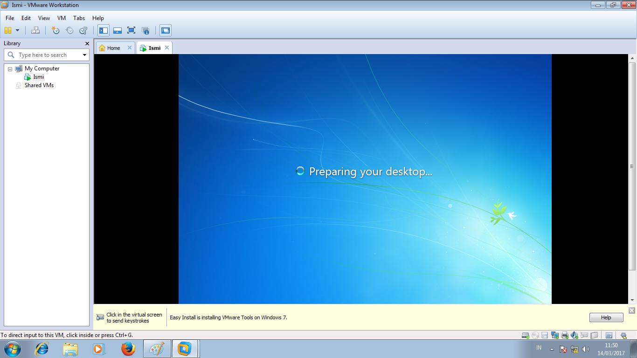Click the yellow suspend/pause VM button

(x=7, y=30)
